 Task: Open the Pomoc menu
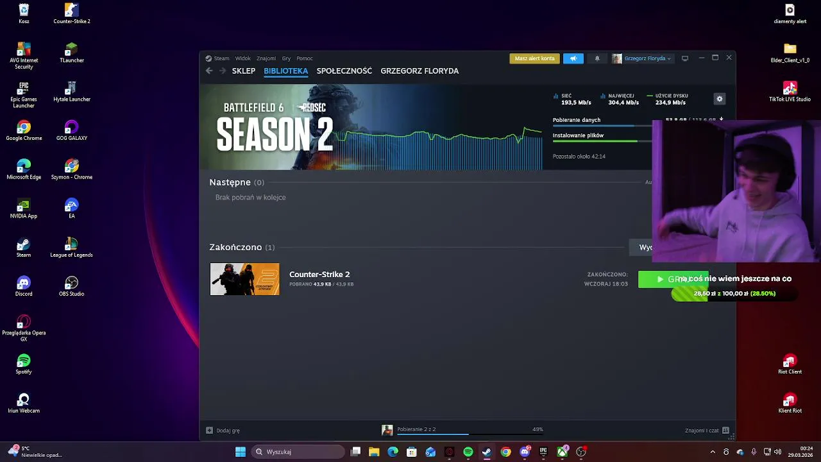click(x=305, y=58)
